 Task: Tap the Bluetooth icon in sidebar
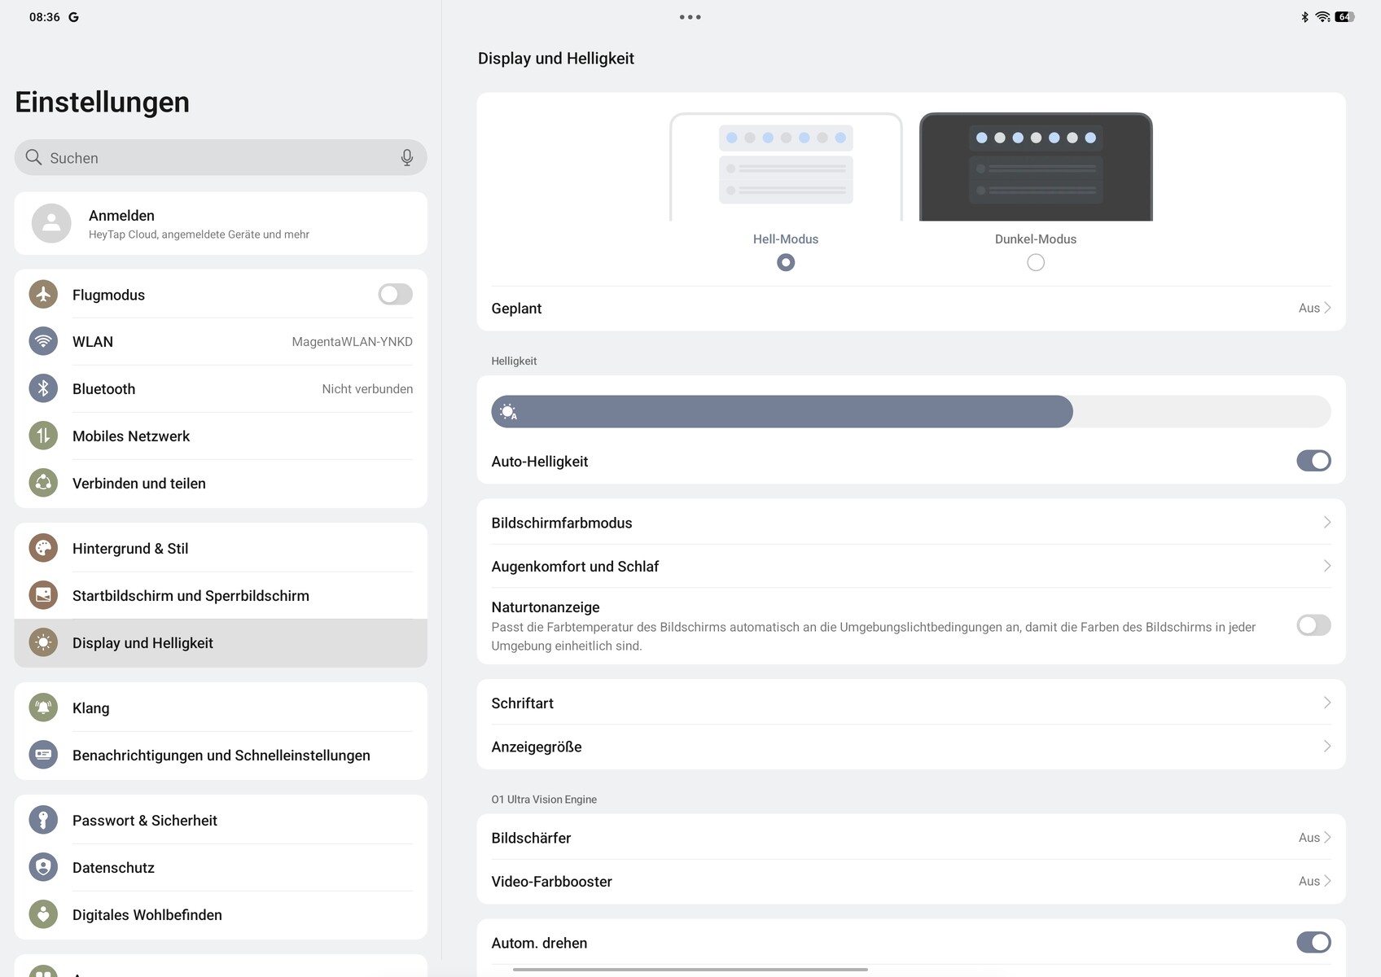click(x=43, y=388)
